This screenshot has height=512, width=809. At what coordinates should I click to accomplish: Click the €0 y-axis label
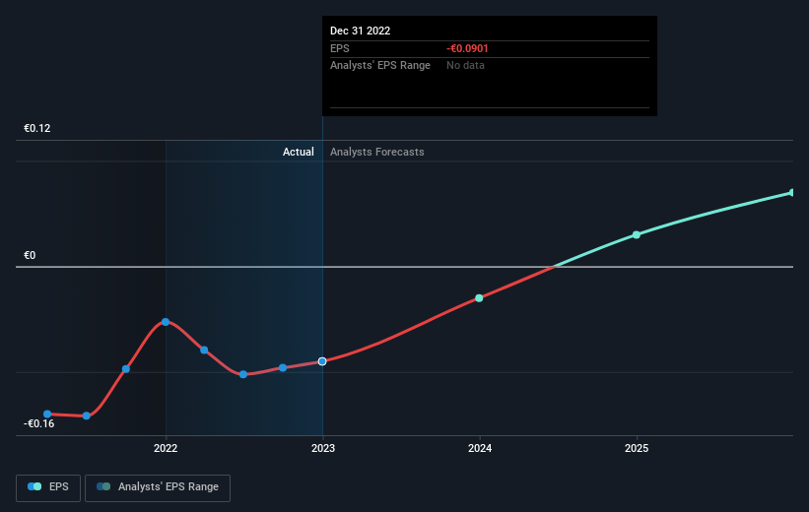click(30, 255)
